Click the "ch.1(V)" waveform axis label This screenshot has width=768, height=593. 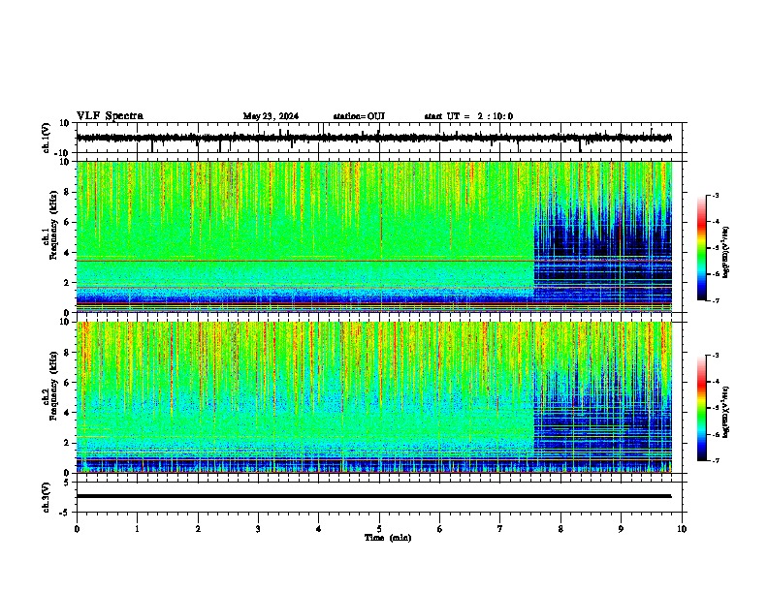[x=47, y=138]
